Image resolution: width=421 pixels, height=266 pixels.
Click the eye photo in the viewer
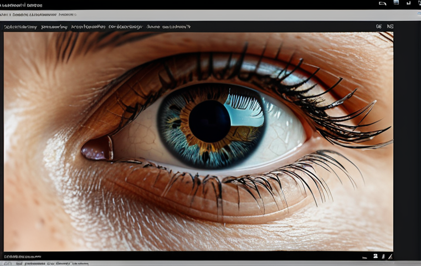point(198,141)
